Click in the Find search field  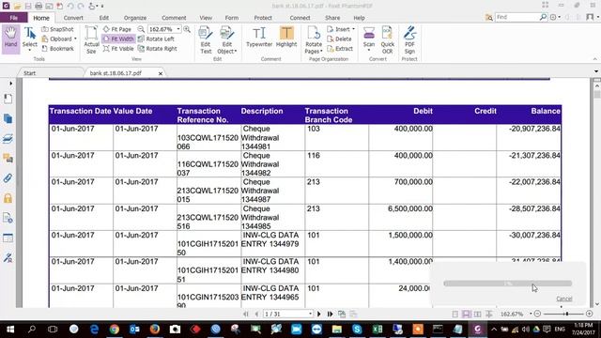tap(516, 17)
